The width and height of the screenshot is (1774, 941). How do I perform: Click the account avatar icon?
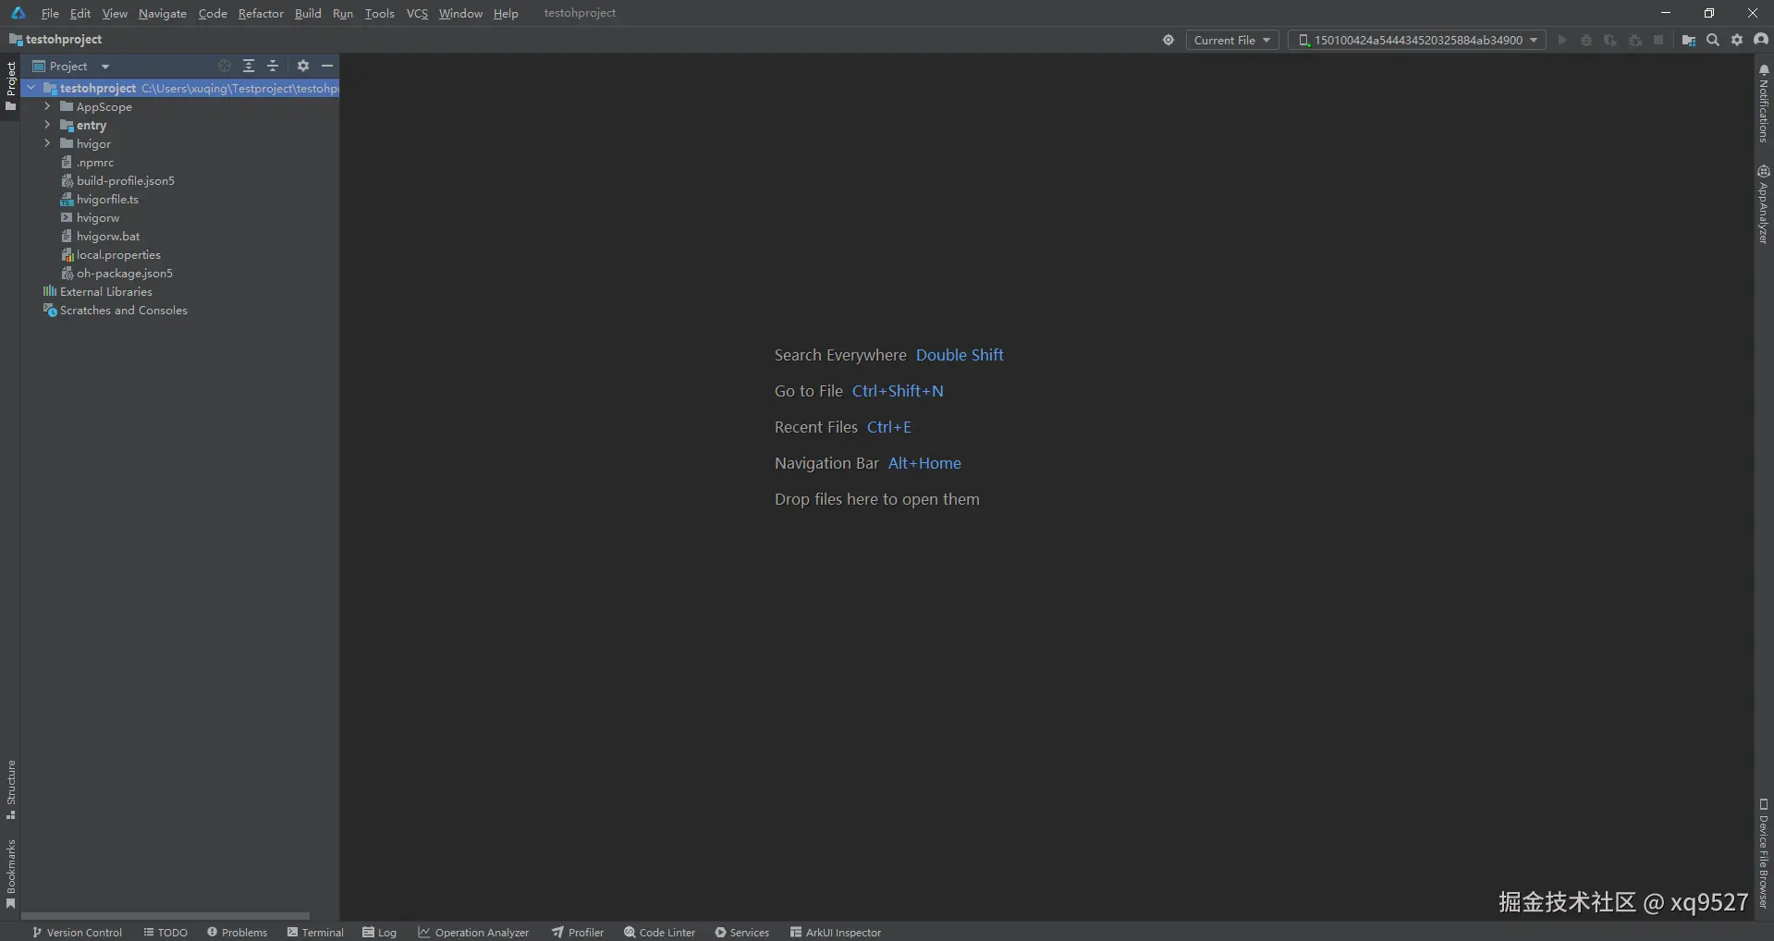[x=1761, y=40]
